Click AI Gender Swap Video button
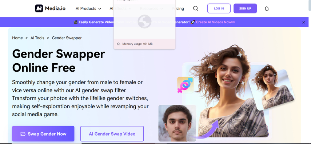This screenshot has width=311, height=144. (112, 134)
